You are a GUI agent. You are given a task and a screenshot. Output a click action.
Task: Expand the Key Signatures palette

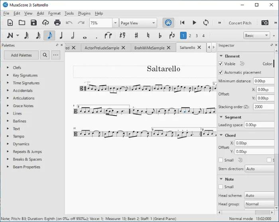point(25,75)
